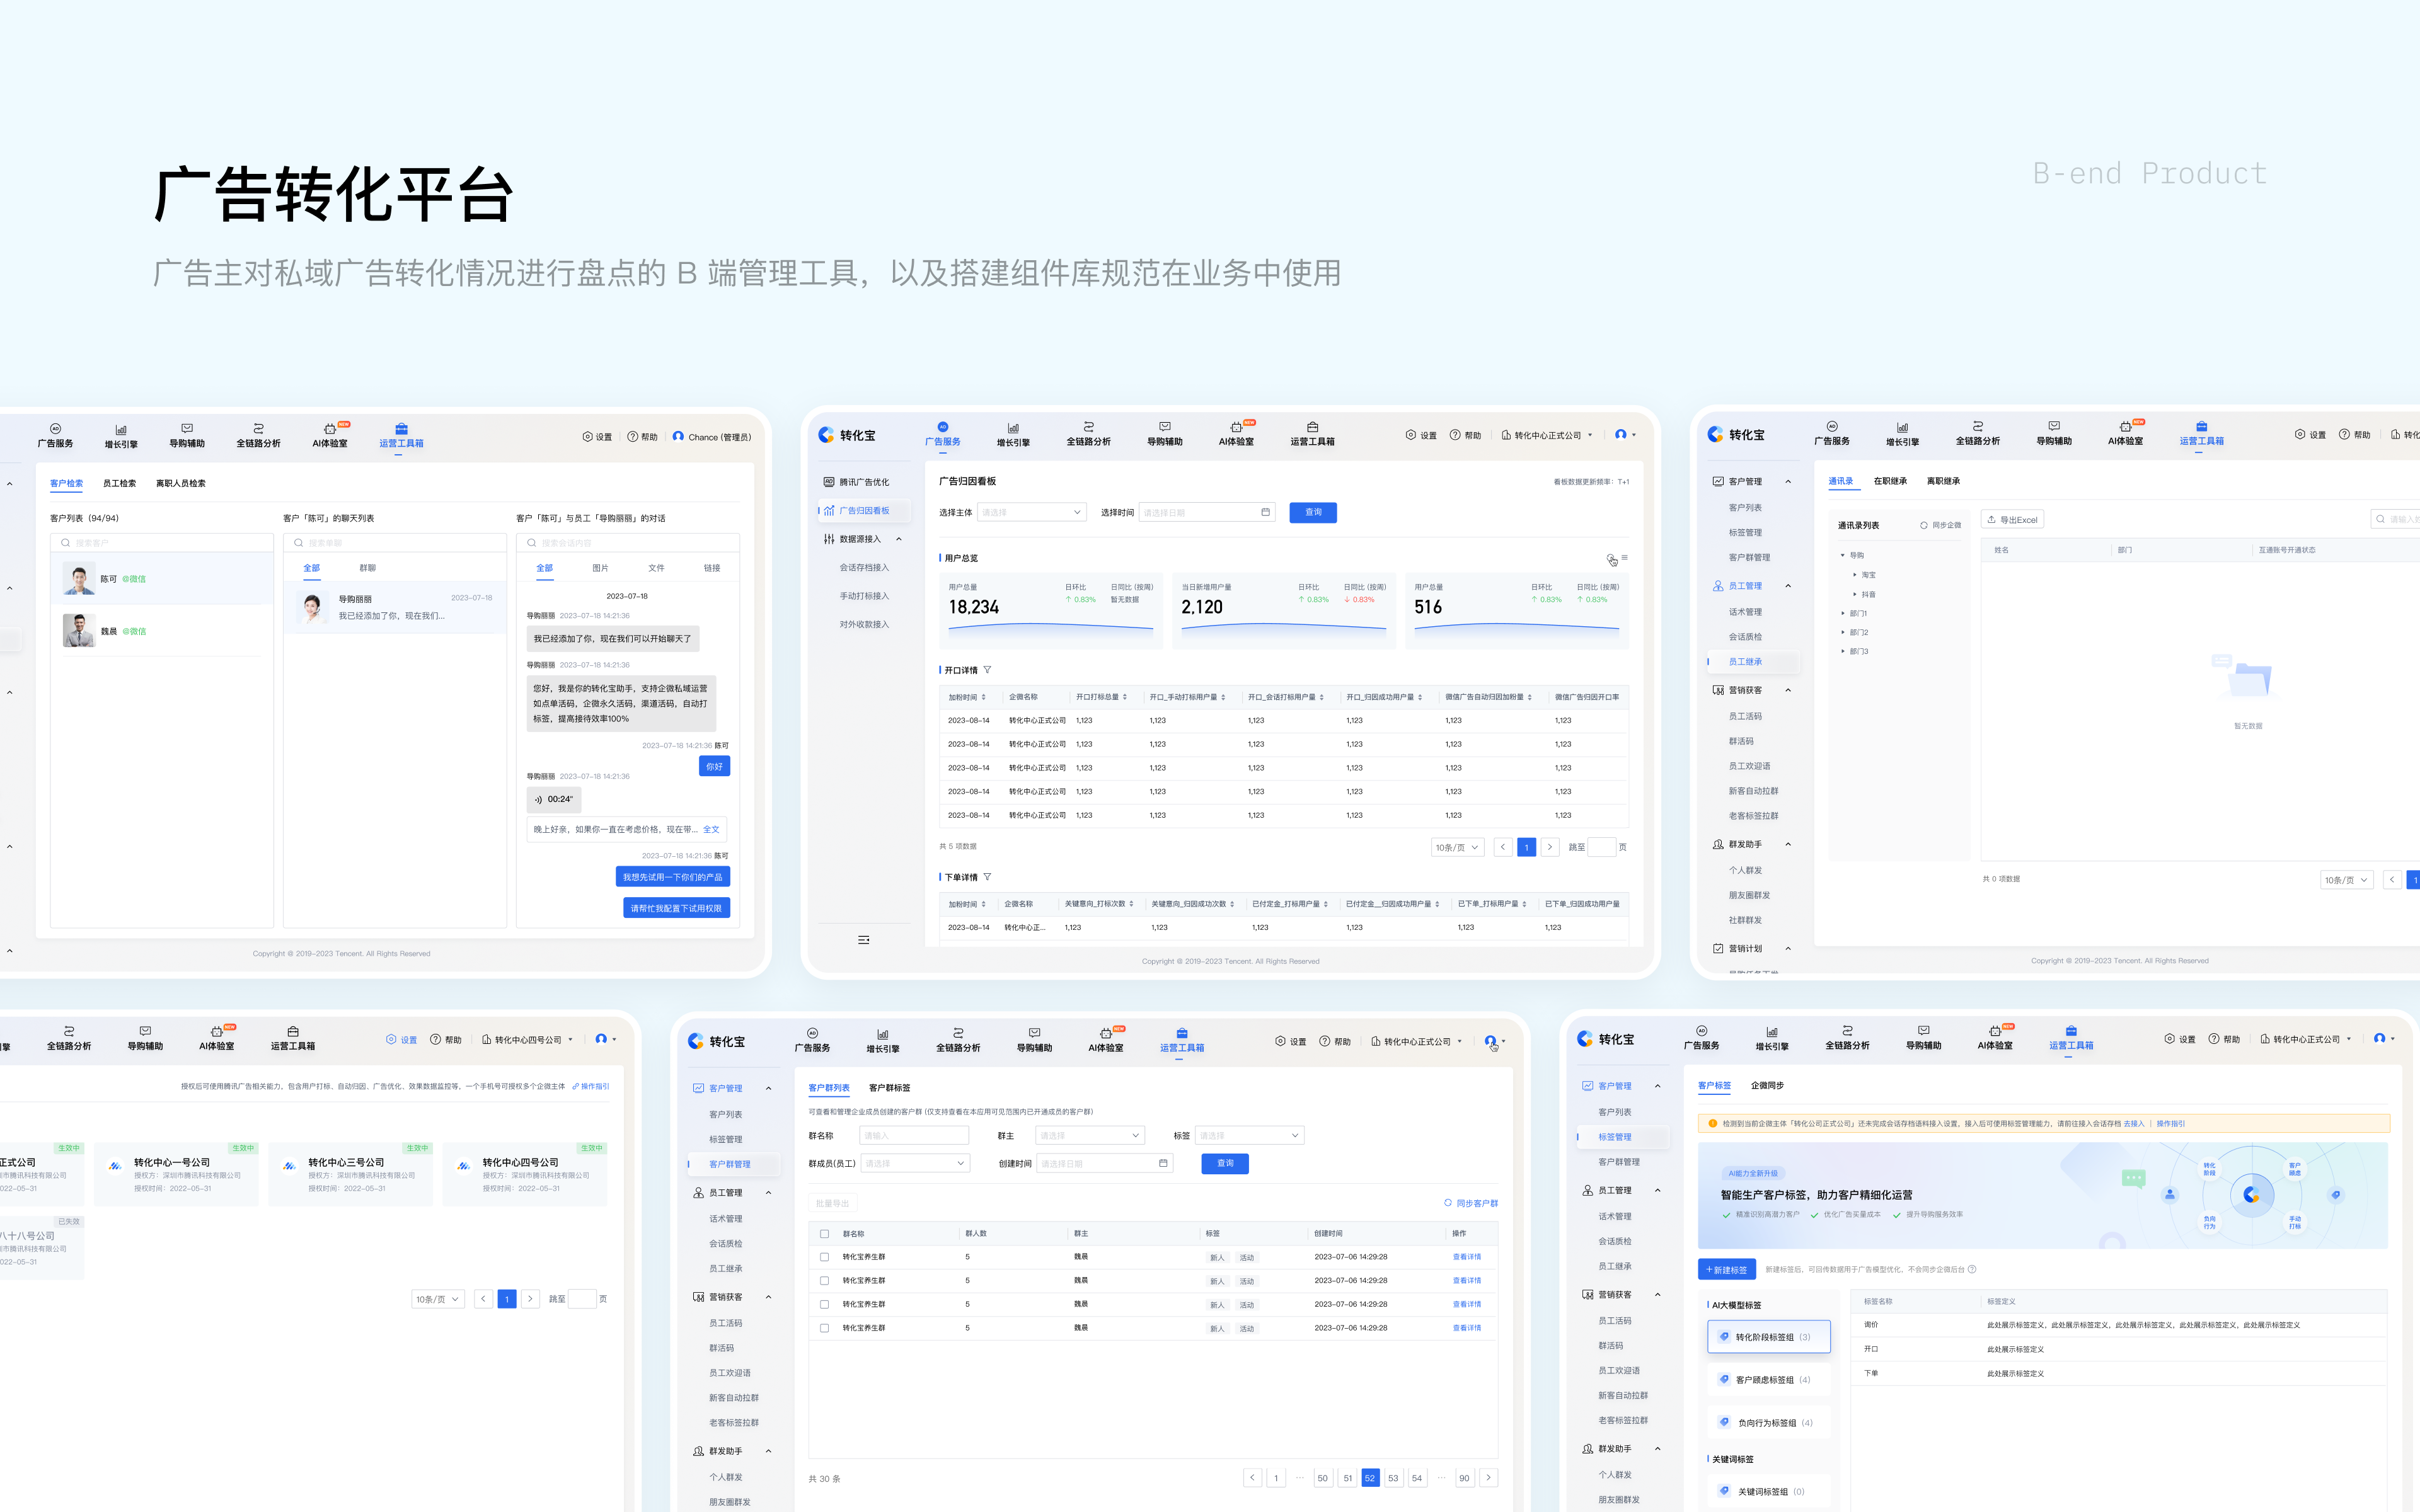Click 腾讯广告优化 sidebar icon in 广告归因看板 window
The image size is (2420, 1512).
pyautogui.click(x=828, y=482)
